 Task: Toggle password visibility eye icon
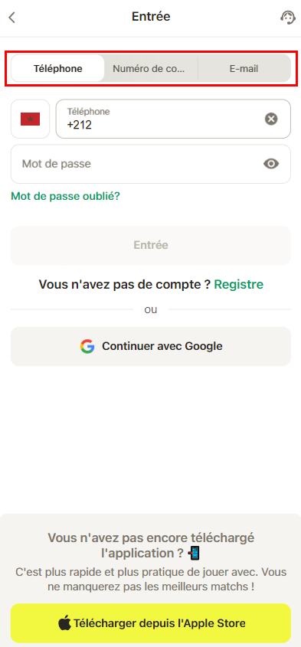[271, 164]
